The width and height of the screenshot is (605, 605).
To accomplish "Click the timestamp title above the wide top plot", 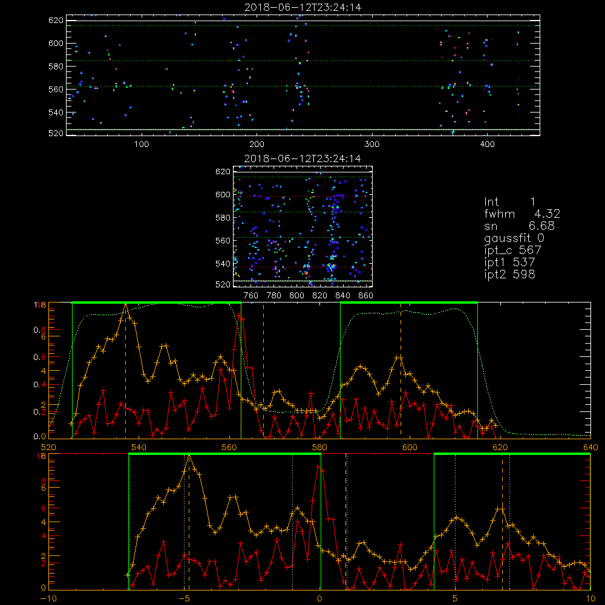I will [x=303, y=7].
